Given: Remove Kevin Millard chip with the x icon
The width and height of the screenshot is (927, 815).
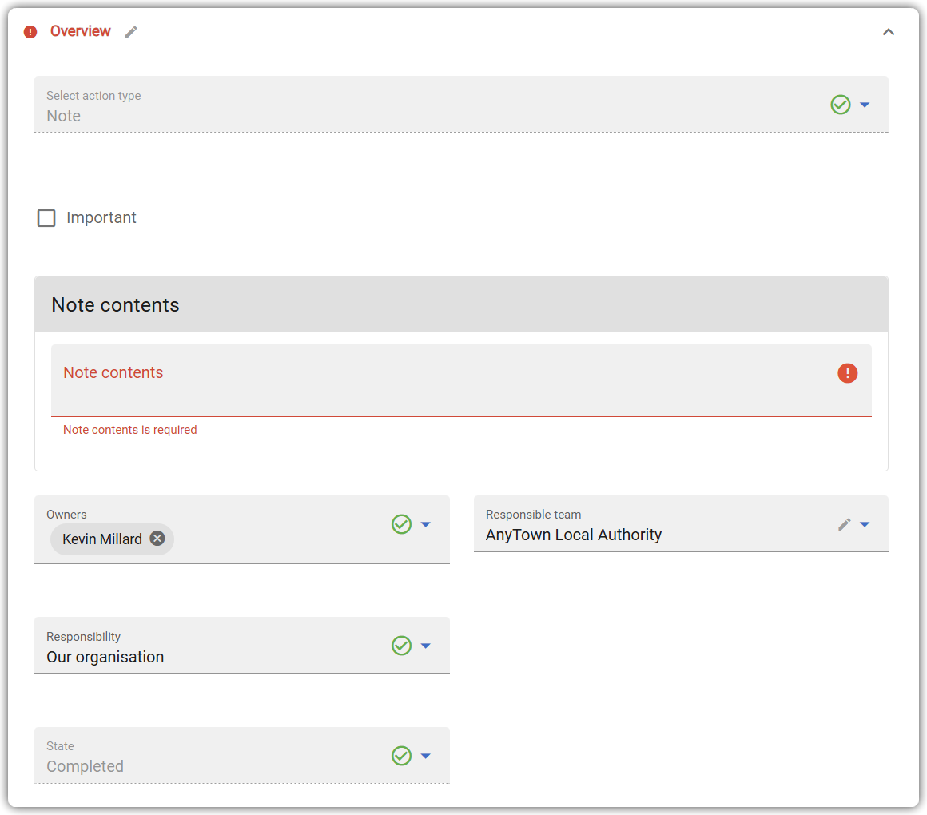Looking at the screenshot, I should (x=157, y=539).
